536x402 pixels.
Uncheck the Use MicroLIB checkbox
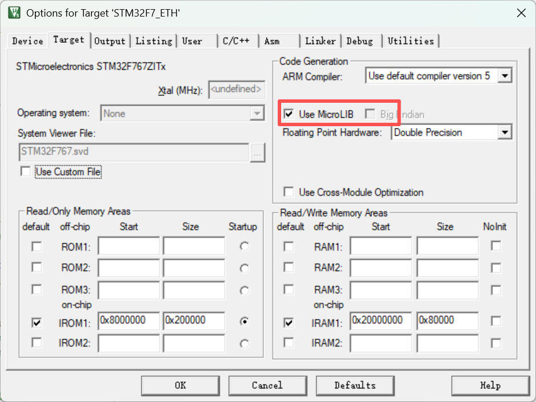pyautogui.click(x=289, y=114)
